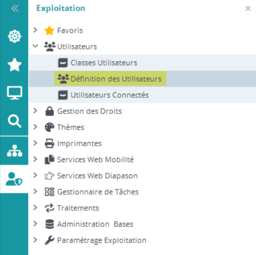The height and width of the screenshot is (255, 256).
Task: Expand the Imprimantes node chevron
Action: click(x=35, y=143)
